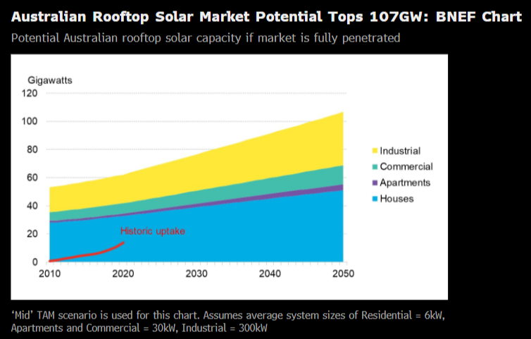Click the '2010' x-axis label
531x339 pixels.
click(50, 274)
